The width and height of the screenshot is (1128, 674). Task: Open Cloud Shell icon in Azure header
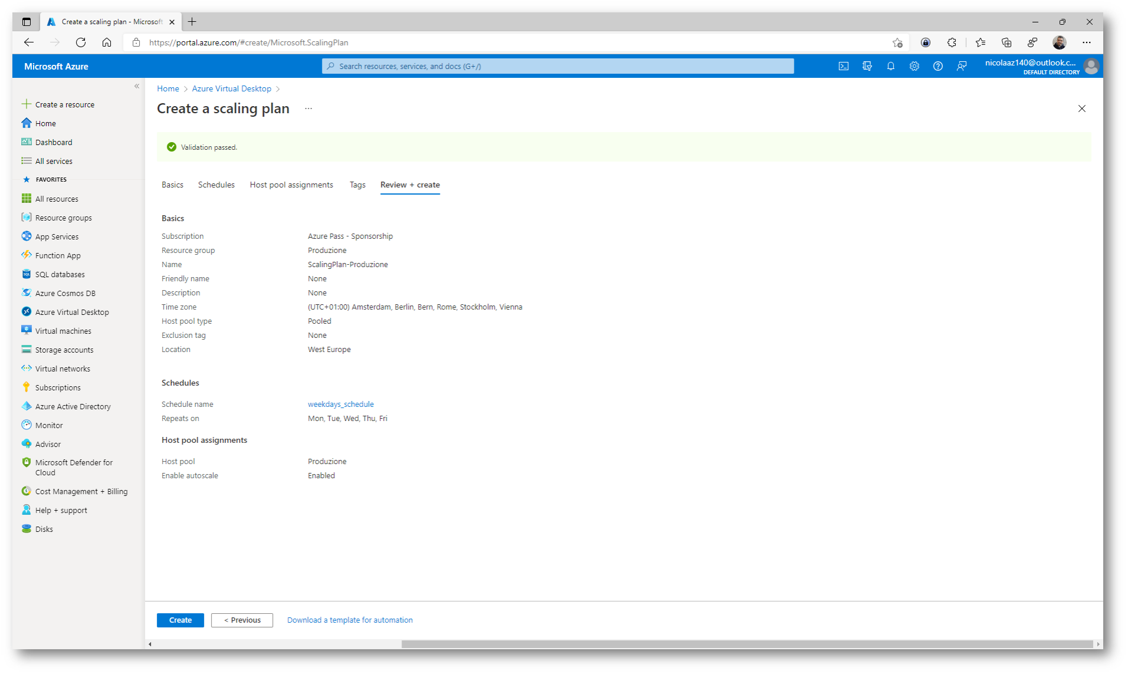click(843, 66)
